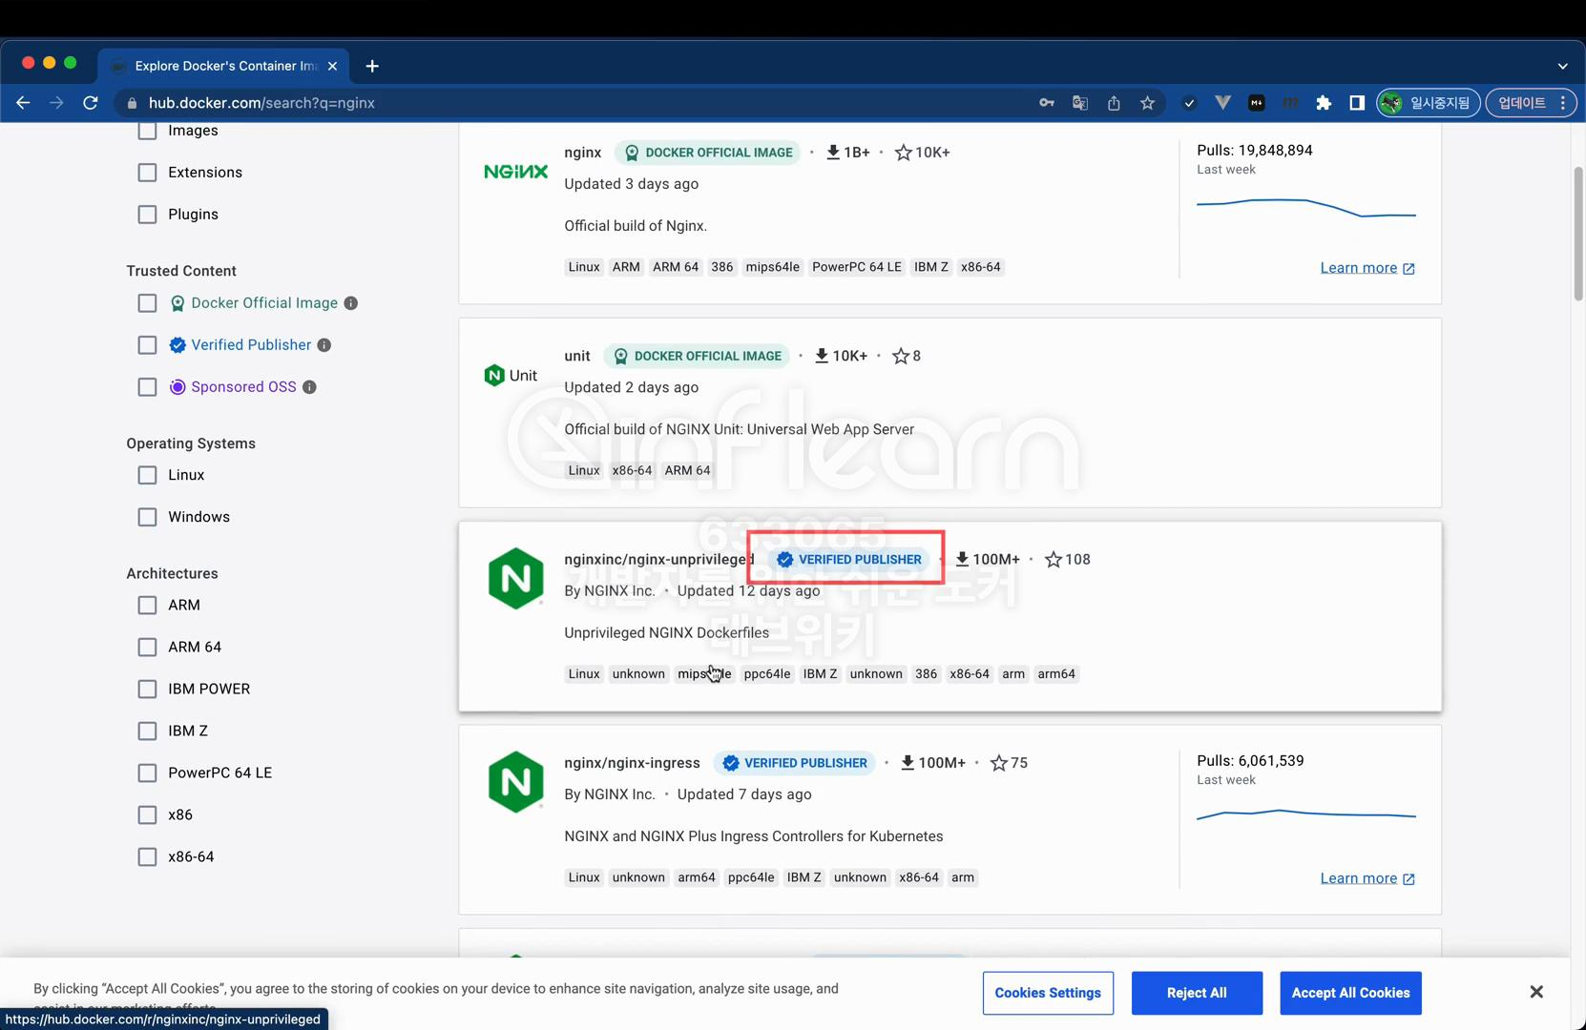Check the Windows operating system filter

point(147,517)
